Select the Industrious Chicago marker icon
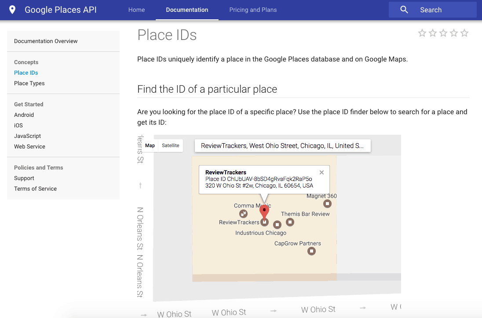This screenshot has height=318, width=482. tap(277, 225)
